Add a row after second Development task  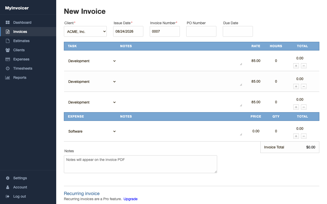[x=296, y=86]
